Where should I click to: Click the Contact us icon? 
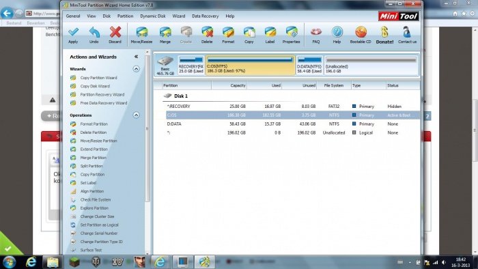[x=407, y=32]
